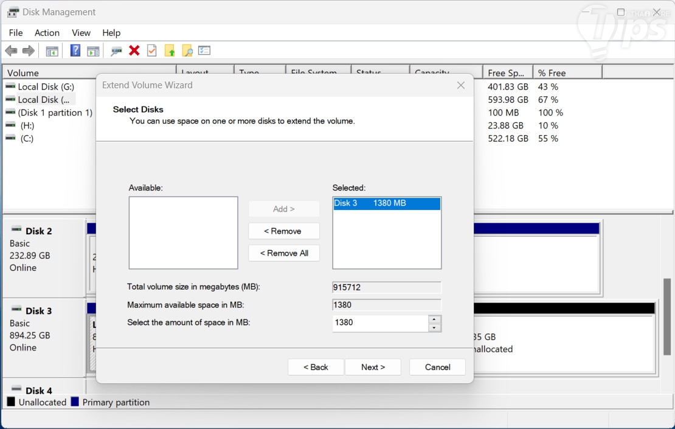The height and width of the screenshot is (429, 675).
Task: Open the checklist settings toolbar icon
Action: 204,51
